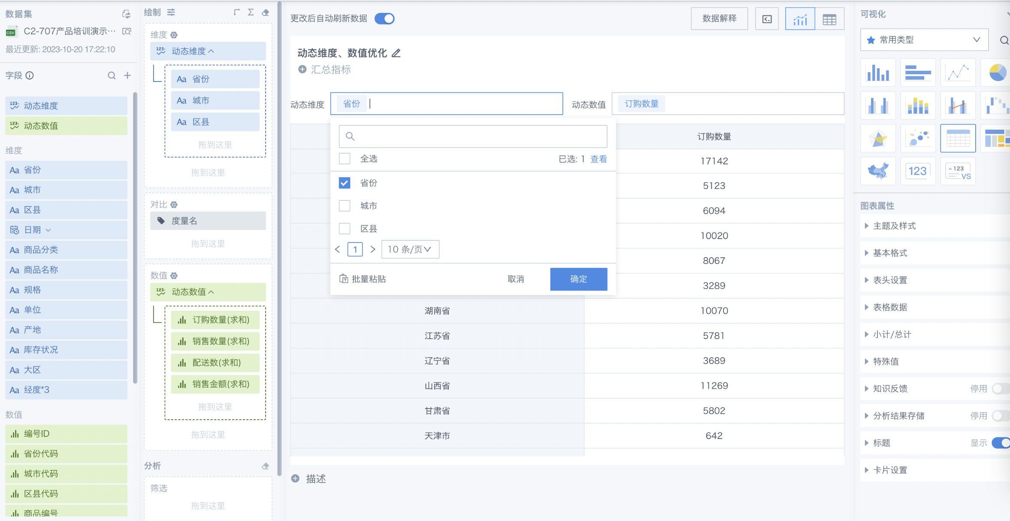Select the 度量名 pill in 对比
Image resolution: width=1010 pixels, height=521 pixels.
pyautogui.click(x=208, y=221)
